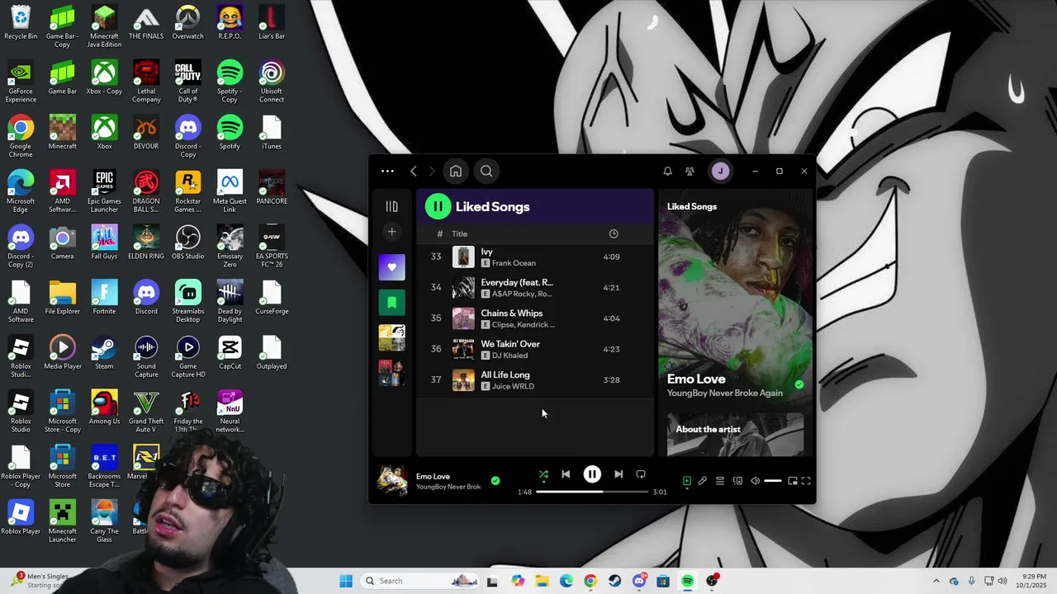Mute Spotify volume speaker icon
This screenshot has height=594, width=1057.
point(755,481)
